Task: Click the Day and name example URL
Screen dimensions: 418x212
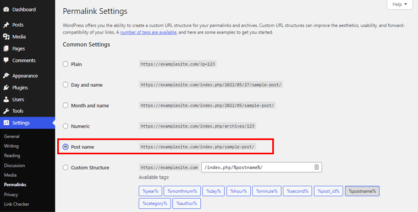Action: (x=211, y=85)
